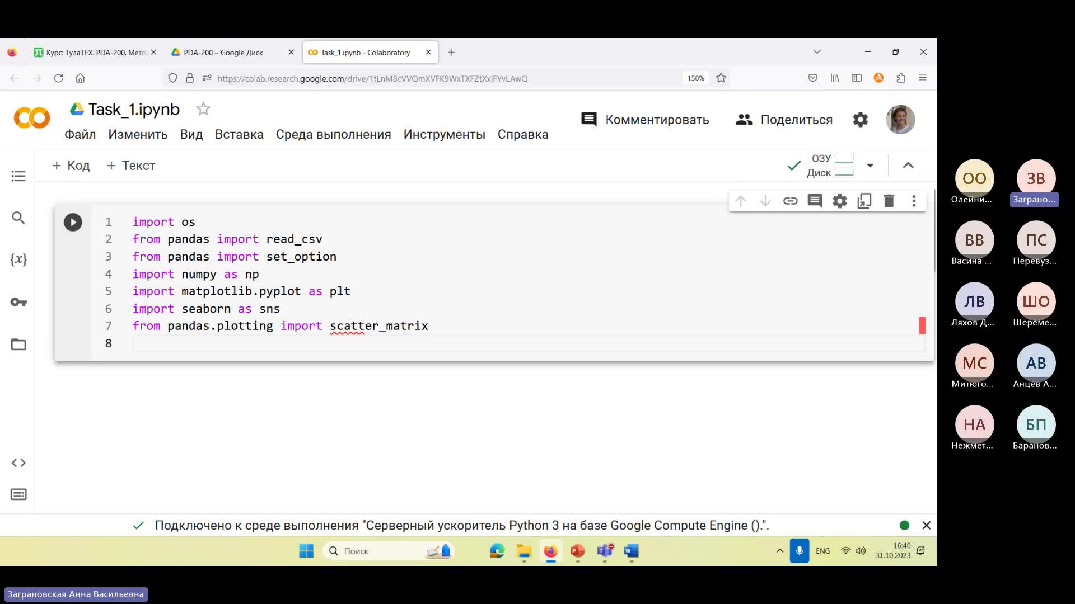Open the secrets key panel

[18, 302]
